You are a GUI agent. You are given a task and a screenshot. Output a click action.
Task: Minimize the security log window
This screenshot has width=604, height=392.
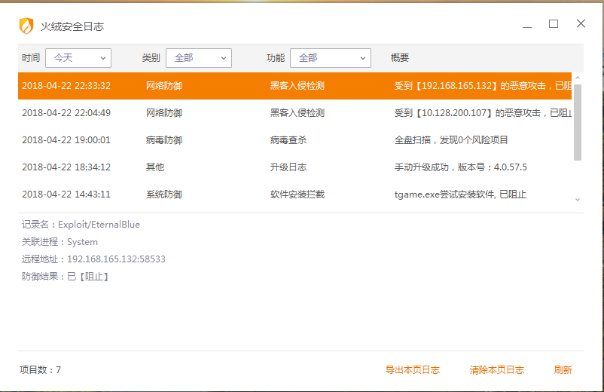(527, 25)
